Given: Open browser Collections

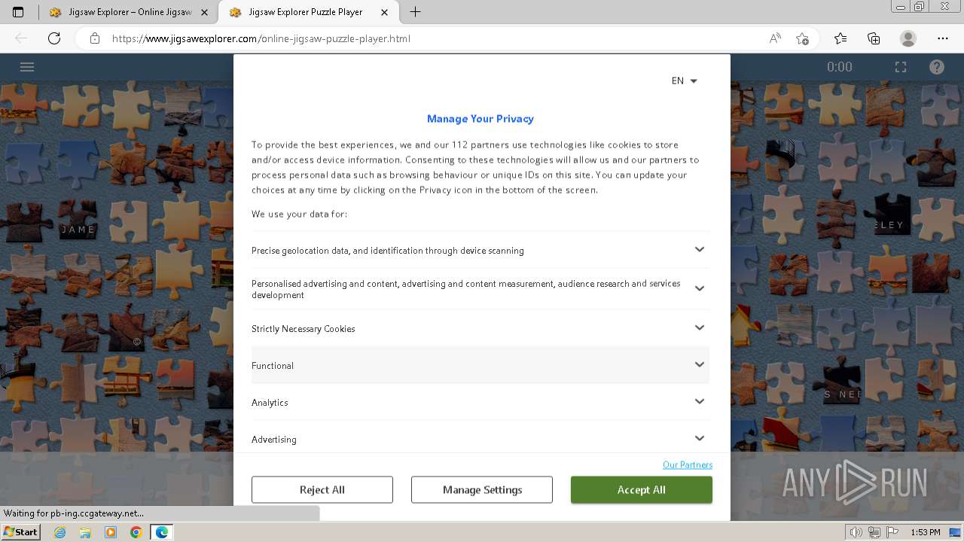Looking at the screenshot, I should point(874,38).
